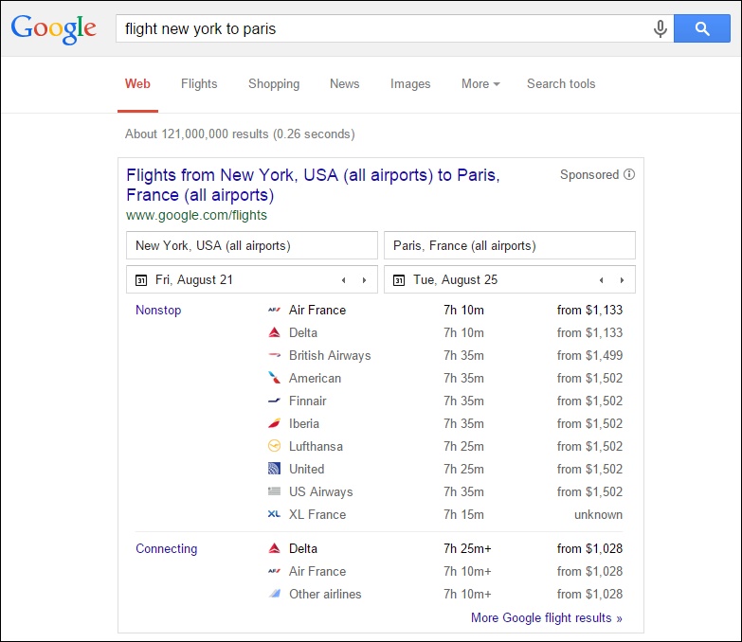Click the Connecting link
742x642 pixels.
[166, 548]
